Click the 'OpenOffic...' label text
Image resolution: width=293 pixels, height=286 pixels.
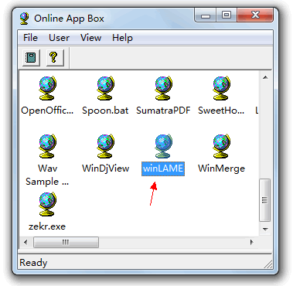(x=47, y=111)
